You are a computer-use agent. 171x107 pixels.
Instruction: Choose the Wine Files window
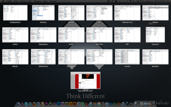pos(98,35)
